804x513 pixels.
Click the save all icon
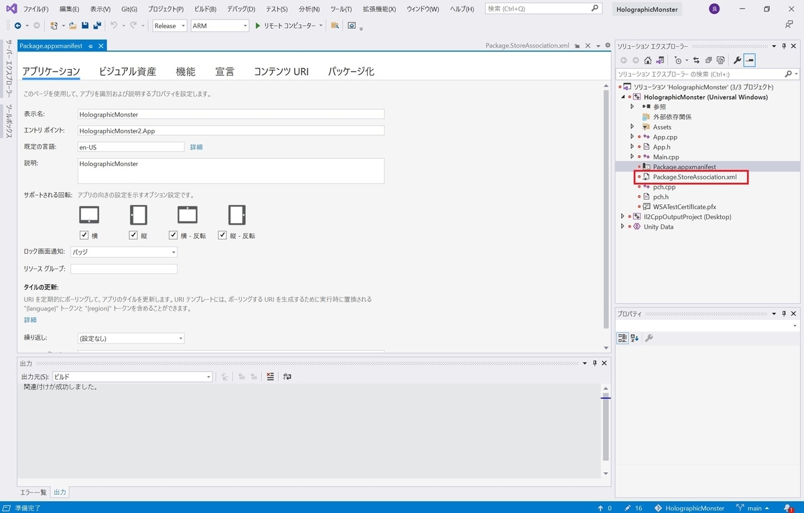click(x=97, y=25)
